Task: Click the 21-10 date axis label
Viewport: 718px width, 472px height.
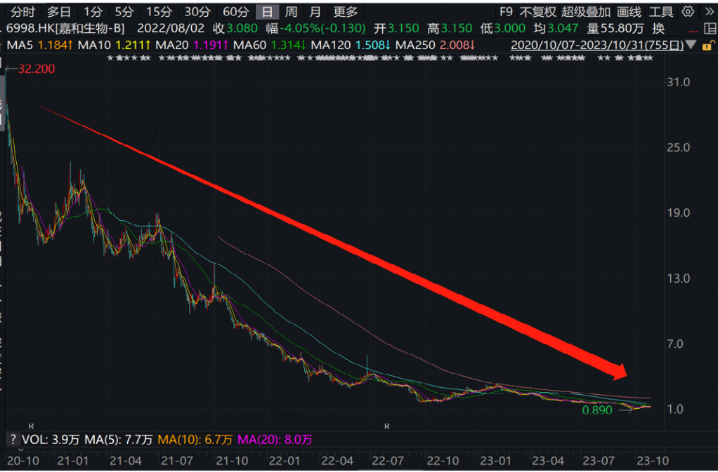Action: [231, 460]
